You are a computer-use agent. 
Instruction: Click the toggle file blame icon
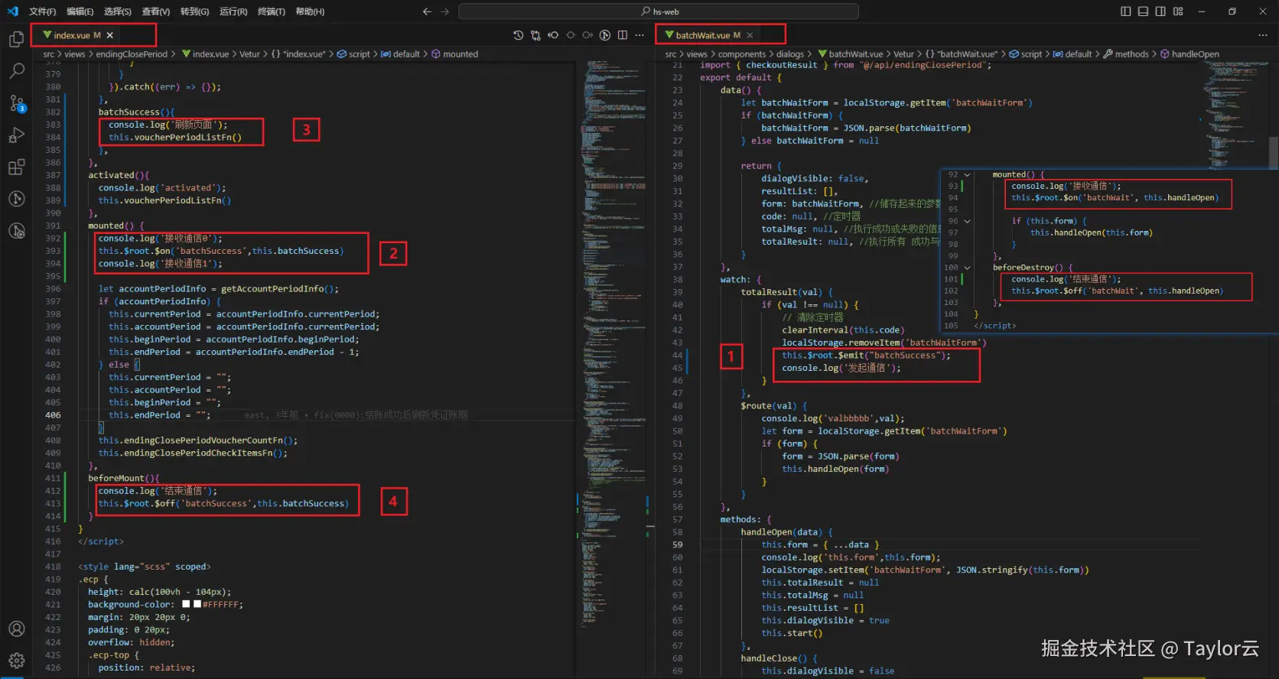coord(605,35)
